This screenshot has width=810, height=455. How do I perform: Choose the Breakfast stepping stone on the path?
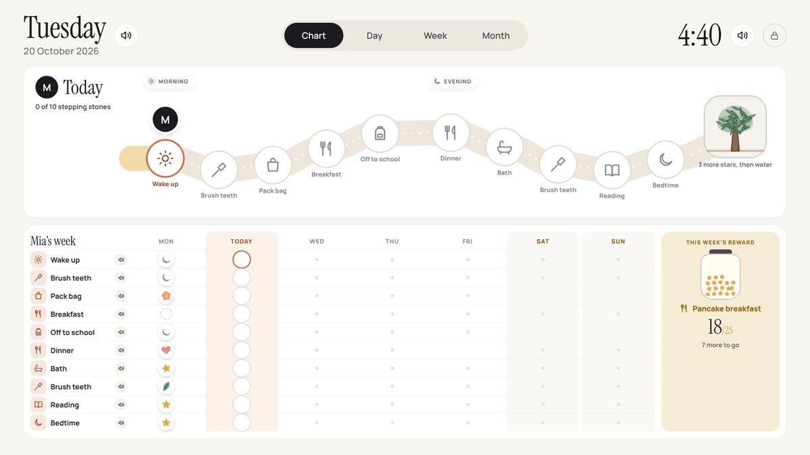(326, 148)
